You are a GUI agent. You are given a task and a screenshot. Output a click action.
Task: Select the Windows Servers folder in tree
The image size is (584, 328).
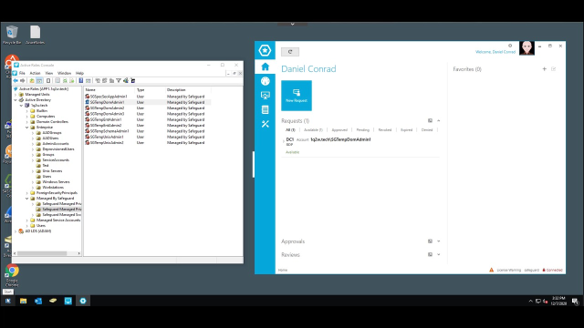pyautogui.click(x=57, y=182)
